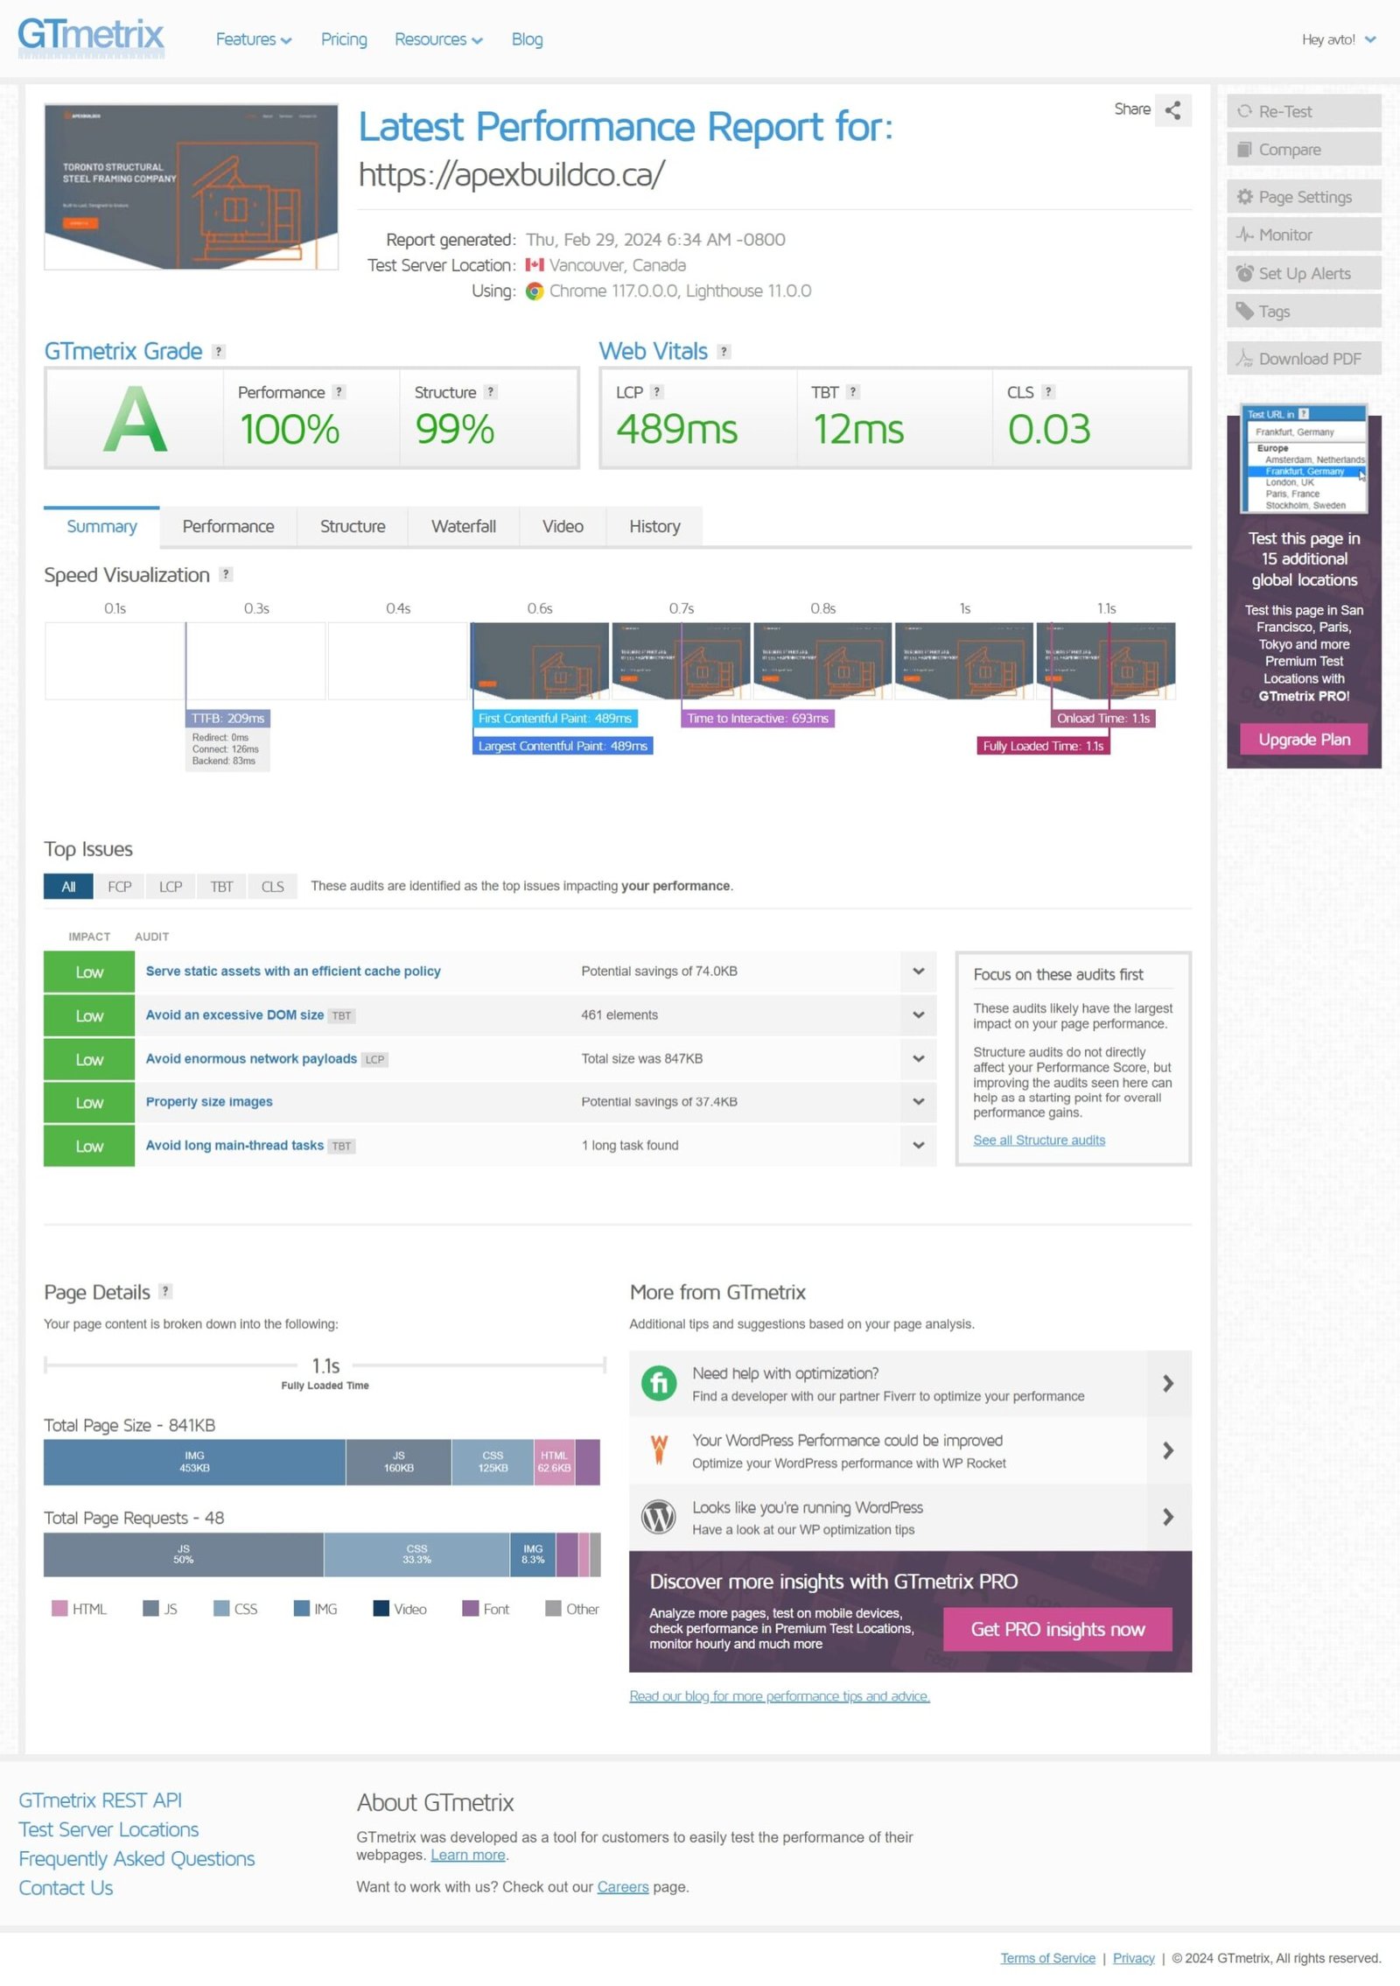This screenshot has width=1400, height=1986.
Task: Expand the Properly size images audit
Action: pyautogui.click(x=918, y=1102)
